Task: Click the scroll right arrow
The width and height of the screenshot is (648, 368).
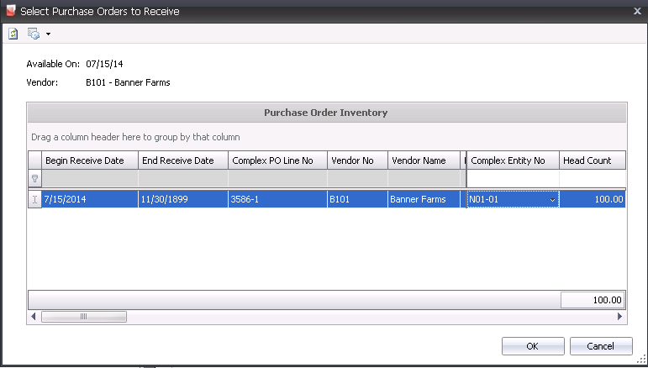Action: coord(620,317)
